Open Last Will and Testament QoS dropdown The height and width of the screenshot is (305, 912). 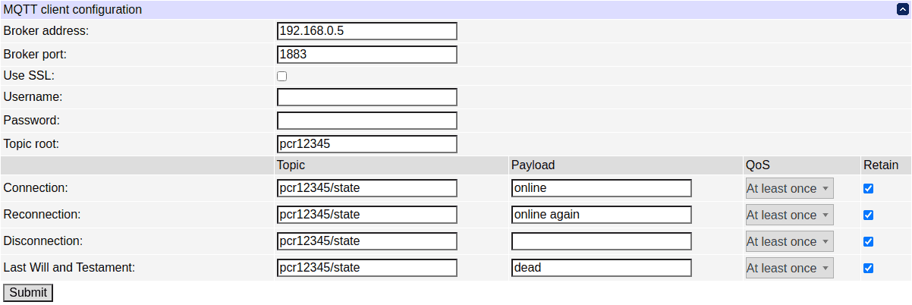[x=789, y=269]
